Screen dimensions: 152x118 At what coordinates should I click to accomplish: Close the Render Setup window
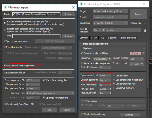(144, 4)
